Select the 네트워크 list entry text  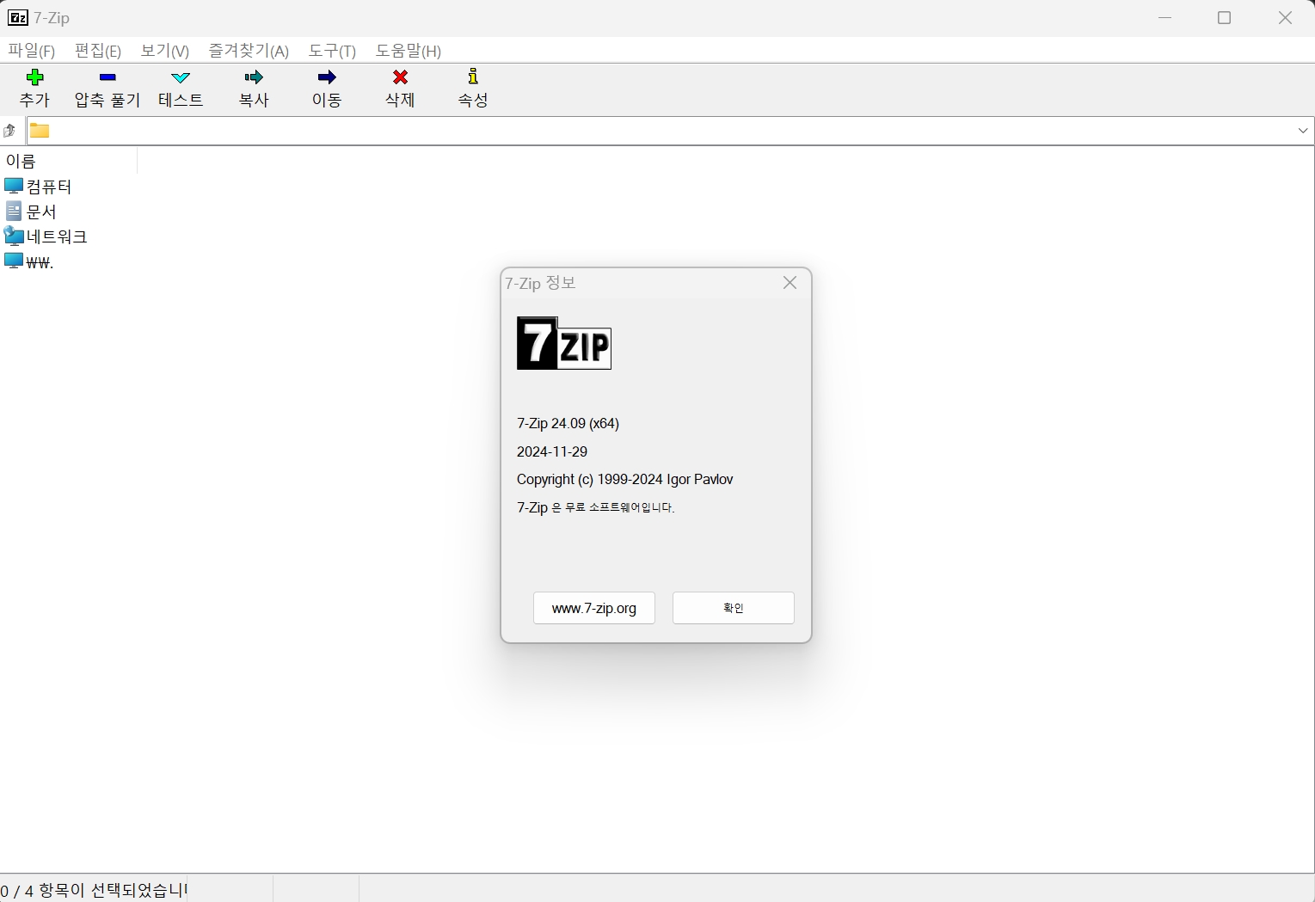tap(57, 236)
